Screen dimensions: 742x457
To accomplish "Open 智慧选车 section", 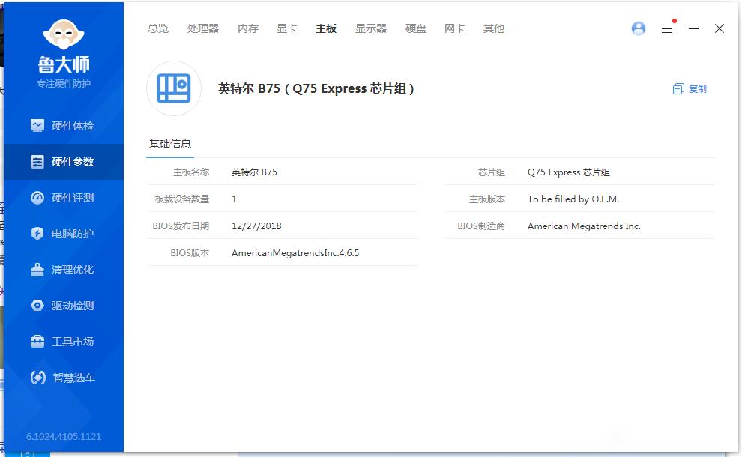I will [x=64, y=378].
